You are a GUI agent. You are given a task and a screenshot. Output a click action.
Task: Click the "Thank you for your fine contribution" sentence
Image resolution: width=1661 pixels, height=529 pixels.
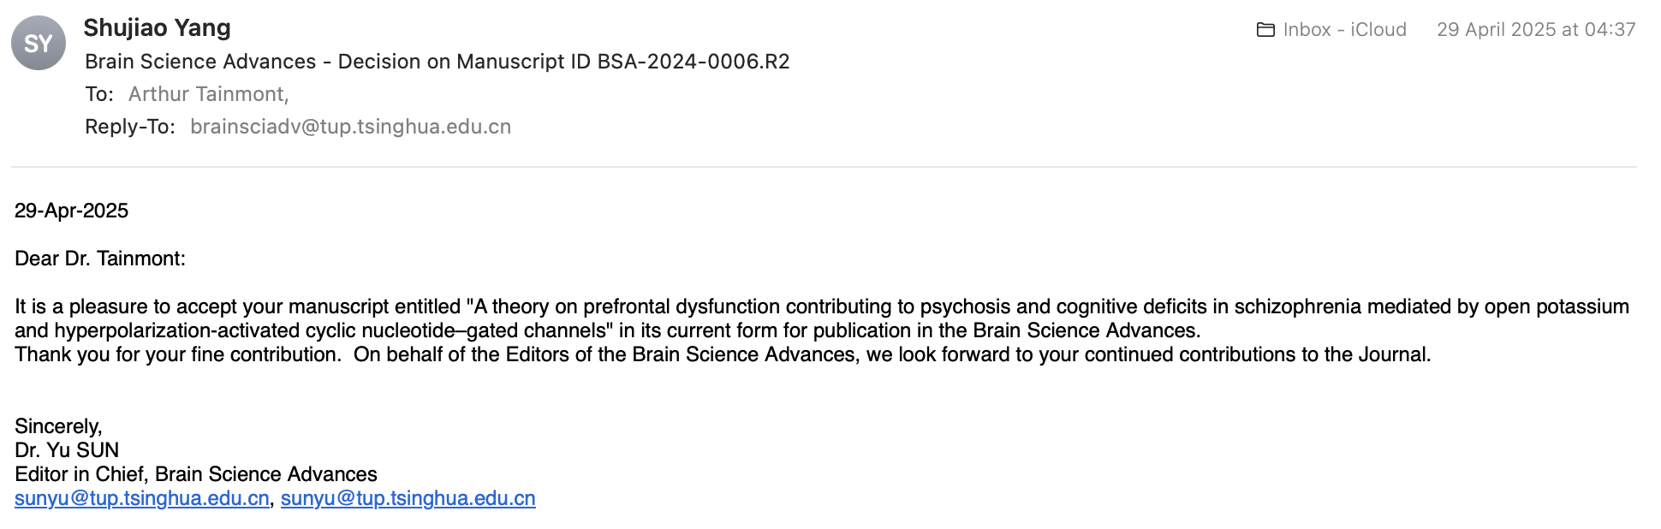click(177, 354)
